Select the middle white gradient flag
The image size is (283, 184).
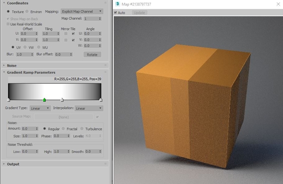pyautogui.click(x=62, y=100)
